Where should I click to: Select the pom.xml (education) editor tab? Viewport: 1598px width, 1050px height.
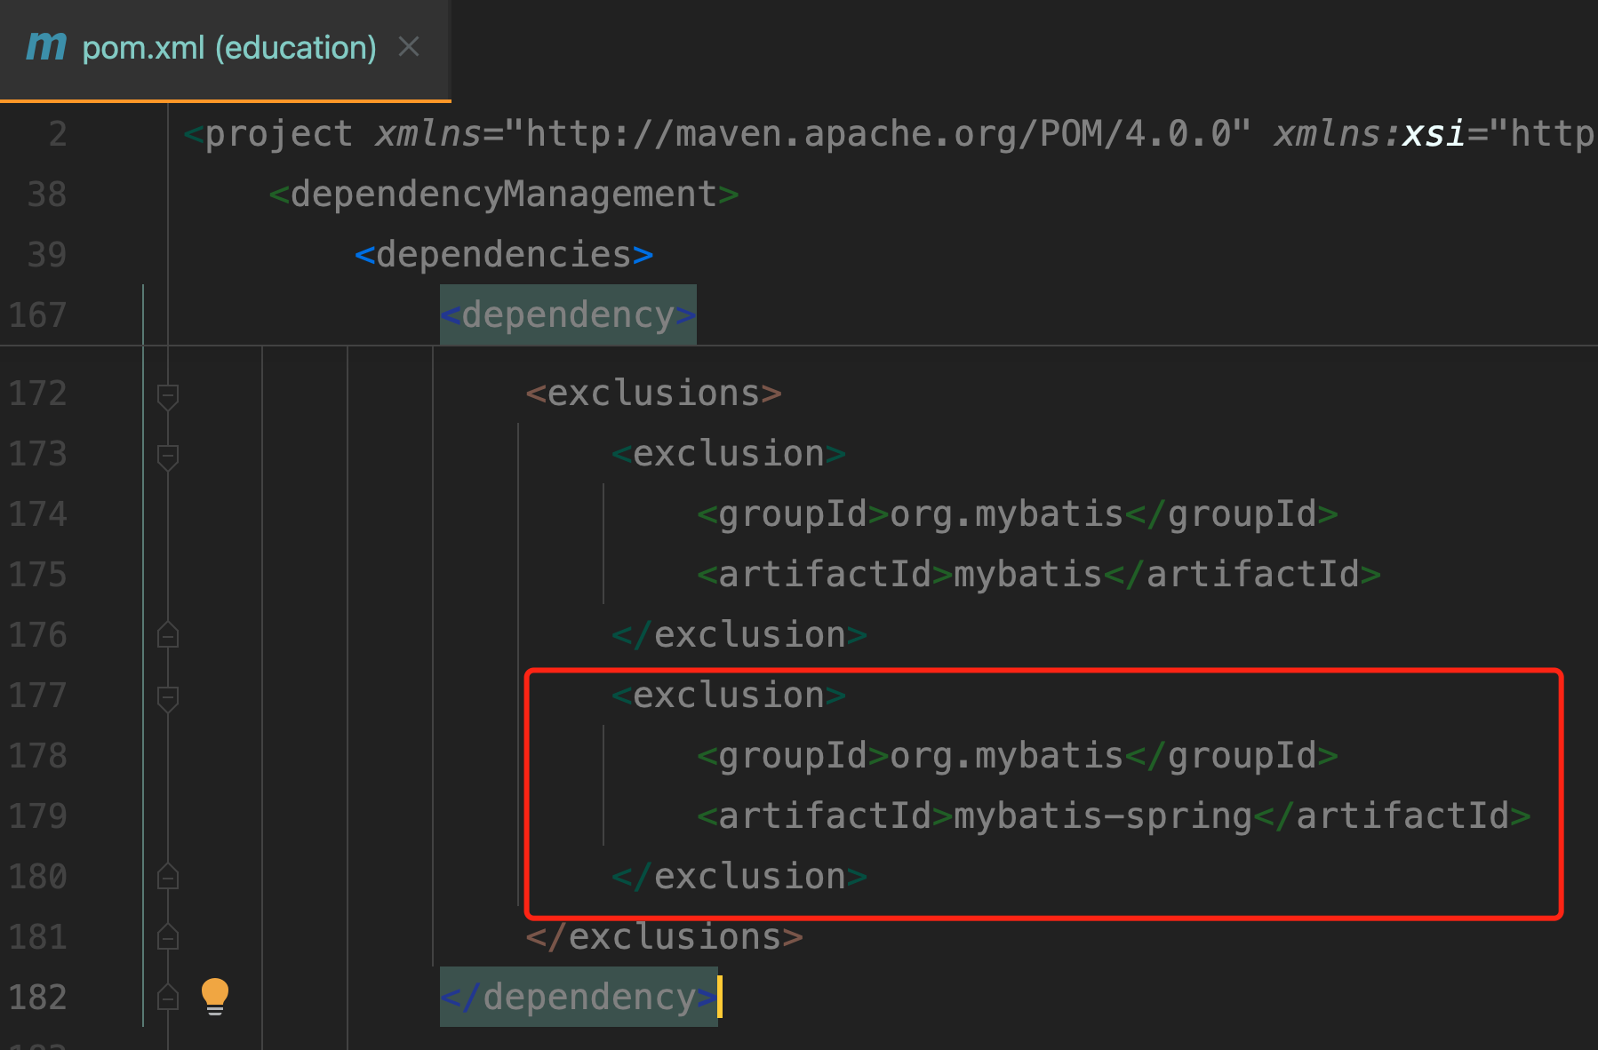click(x=225, y=49)
